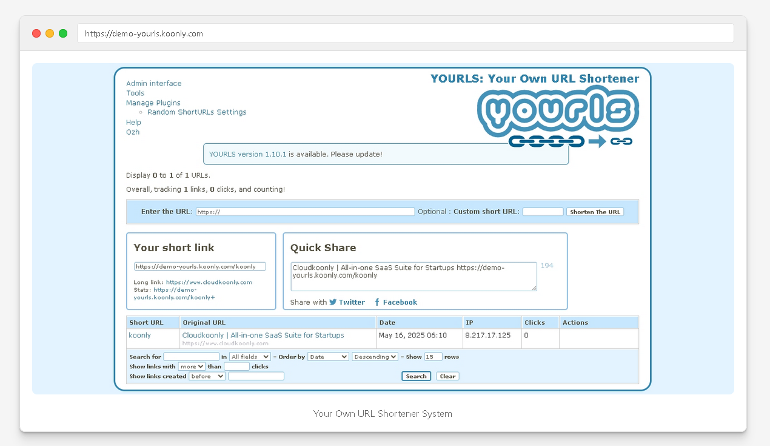The image size is (770, 446).
Task: Open the more/less clicks dropdown
Action: pyautogui.click(x=192, y=367)
